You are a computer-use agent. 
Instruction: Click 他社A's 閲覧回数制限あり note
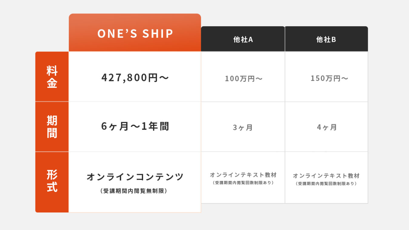(x=243, y=183)
